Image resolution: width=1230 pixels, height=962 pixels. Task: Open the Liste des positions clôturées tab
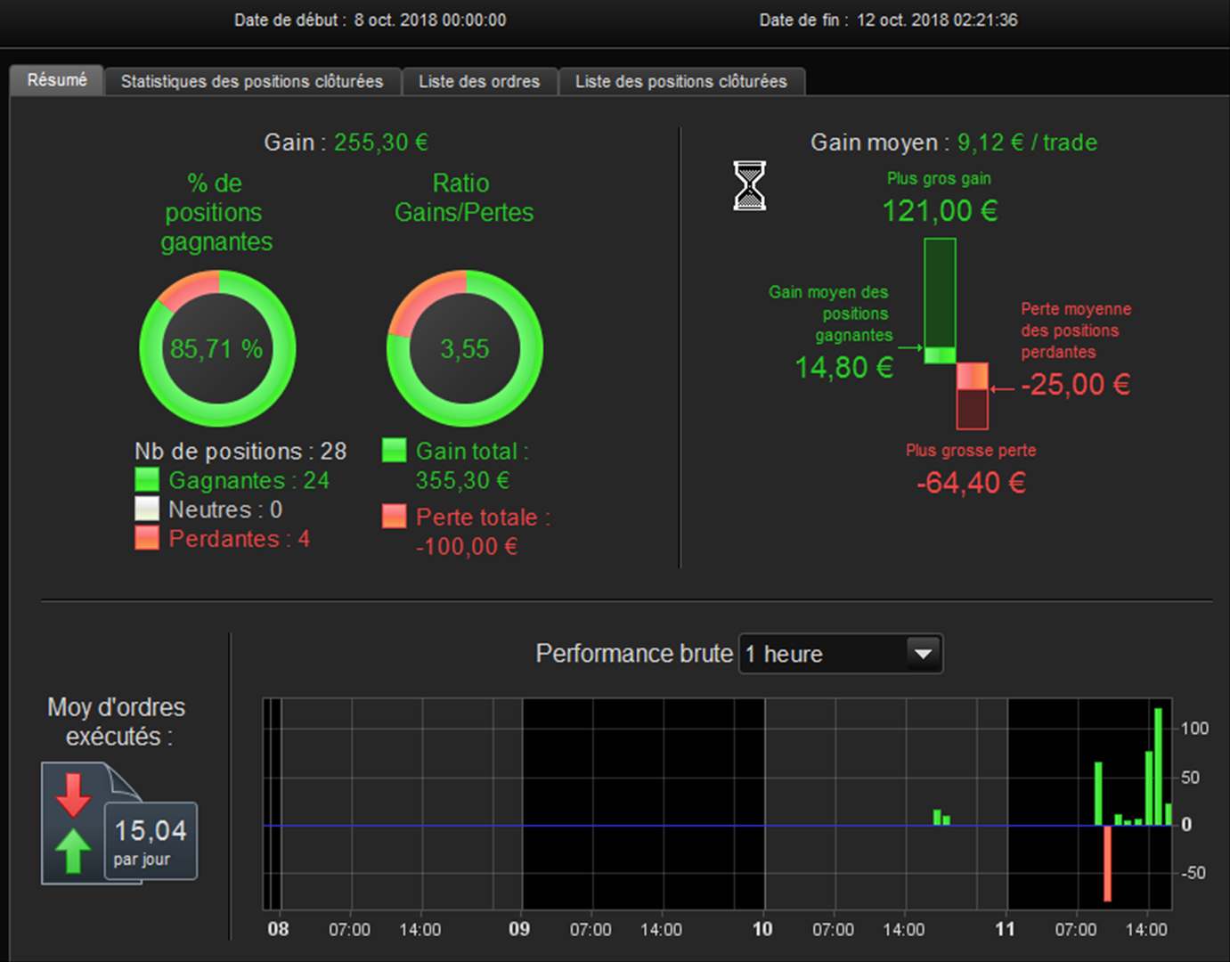[x=681, y=81]
